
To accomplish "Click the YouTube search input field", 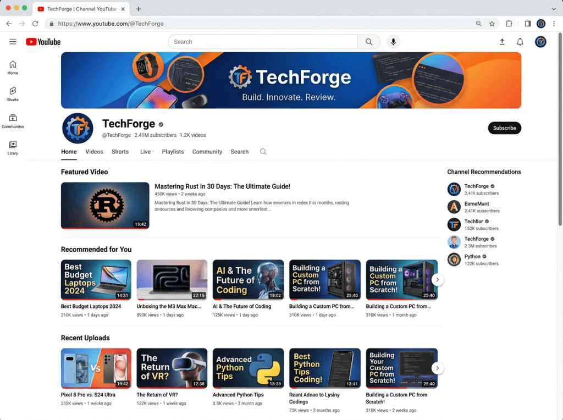I will coord(263,42).
